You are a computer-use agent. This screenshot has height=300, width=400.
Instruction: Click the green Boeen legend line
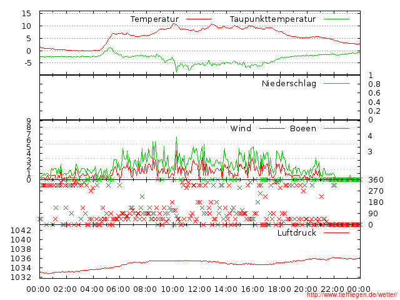tap(336, 128)
